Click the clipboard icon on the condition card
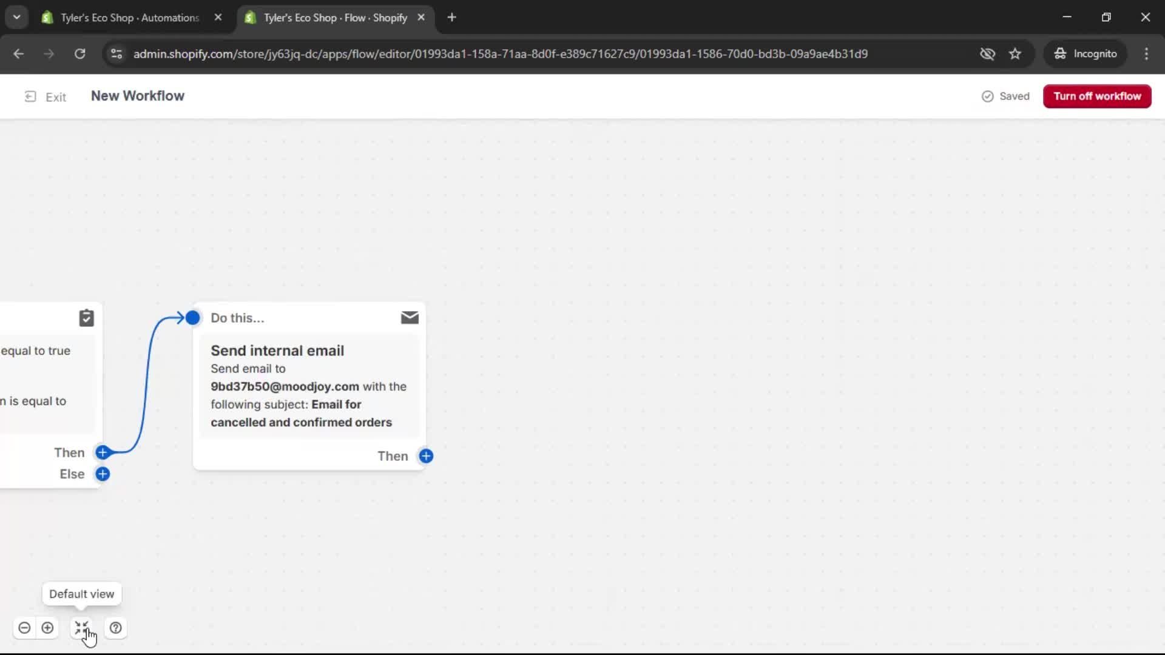The width and height of the screenshot is (1165, 655). 86,317
